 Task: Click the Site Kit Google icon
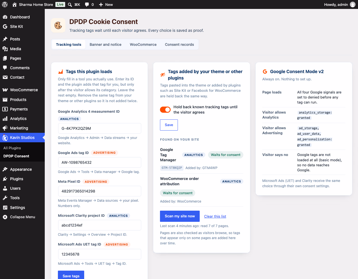(x=5, y=27)
